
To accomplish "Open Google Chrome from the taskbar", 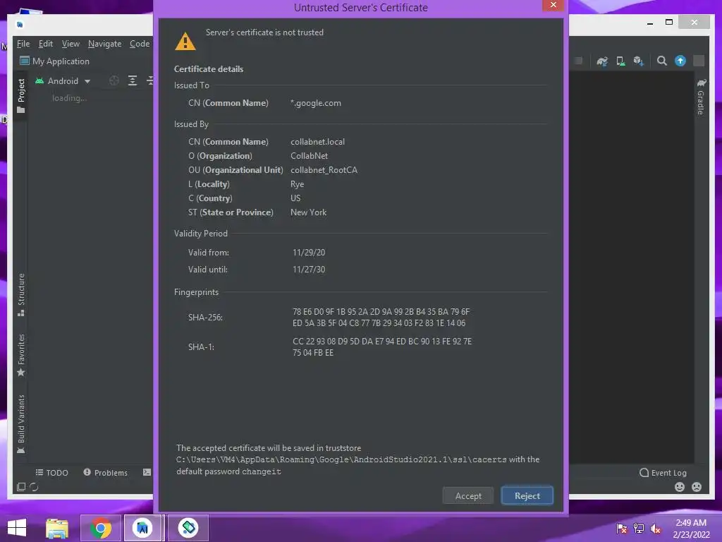I will pos(100,528).
